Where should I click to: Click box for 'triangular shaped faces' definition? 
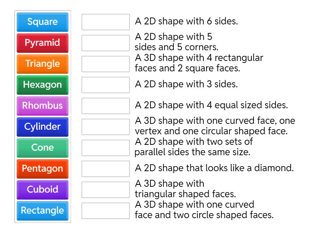(x=106, y=190)
